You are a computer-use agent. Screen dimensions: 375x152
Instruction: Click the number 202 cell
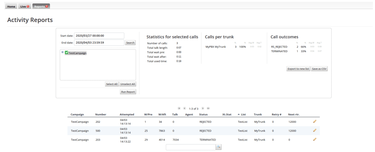[x=98, y=122]
